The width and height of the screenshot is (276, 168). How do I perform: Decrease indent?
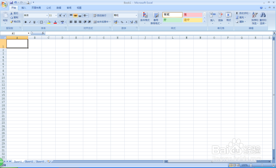[85, 22]
